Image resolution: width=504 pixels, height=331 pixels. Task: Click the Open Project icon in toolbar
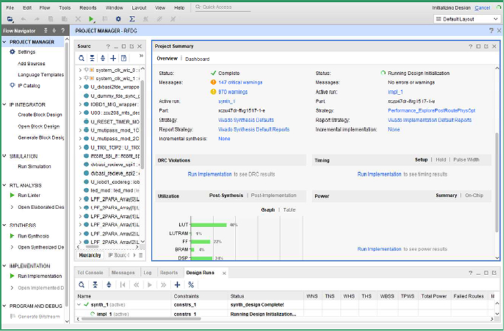(x=10, y=19)
